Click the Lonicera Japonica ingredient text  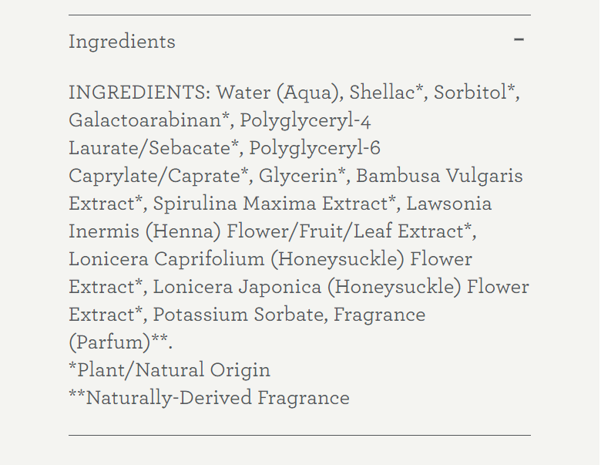(237, 288)
